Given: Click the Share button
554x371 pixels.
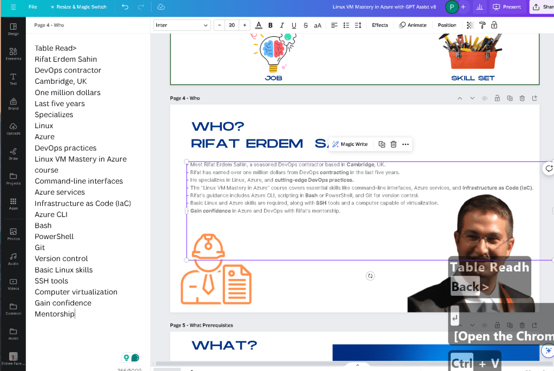Looking at the screenshot, I should pyautogui.click(x=542, y=6).
